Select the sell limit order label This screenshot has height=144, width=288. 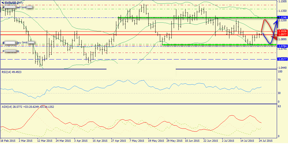(21, 7)
